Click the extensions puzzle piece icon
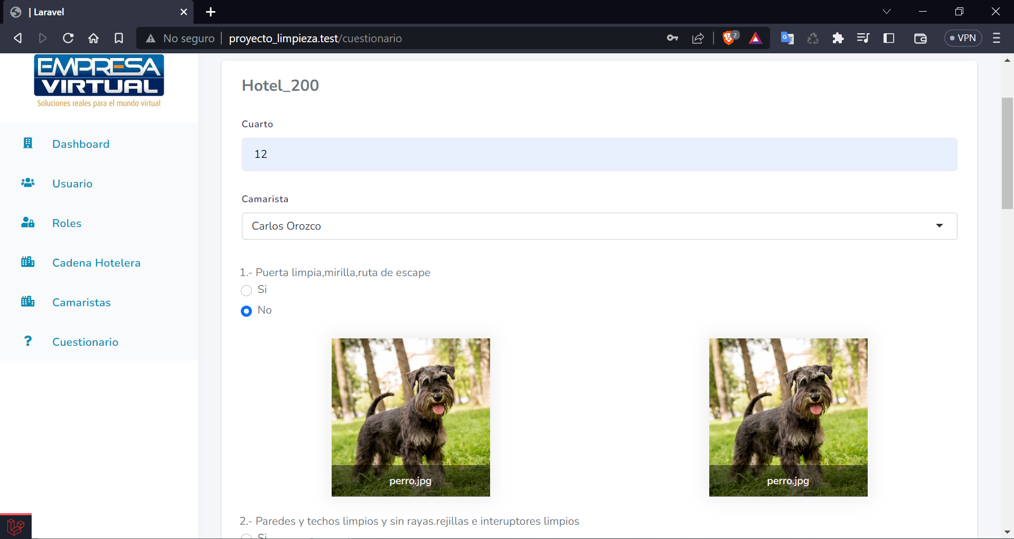This screenshot has height=539, width=1014. click(838, 38)
